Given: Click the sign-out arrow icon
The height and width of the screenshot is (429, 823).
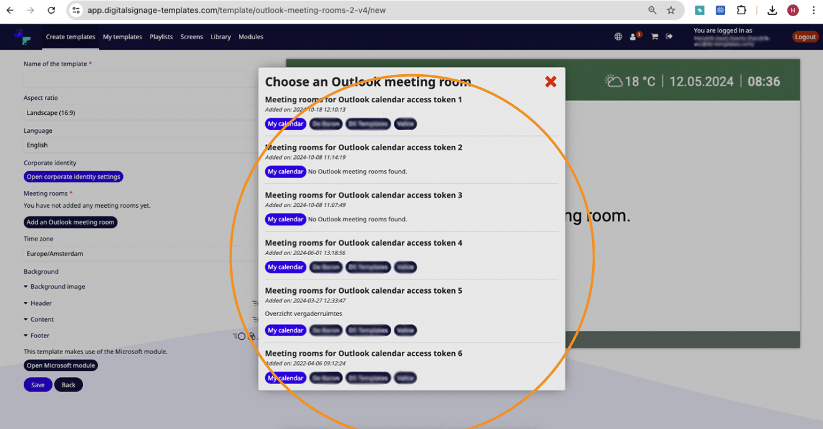Looking at the screenshot, I should [x=669, y=37].
